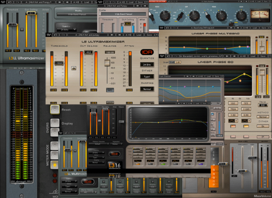Click the VU meter on the blue EQ plugin

[259, 16]
